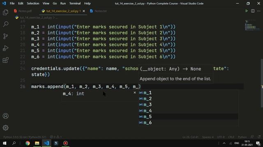Change UTF-8 file encoding
The image size is (263, 147).
pos(221,137)
